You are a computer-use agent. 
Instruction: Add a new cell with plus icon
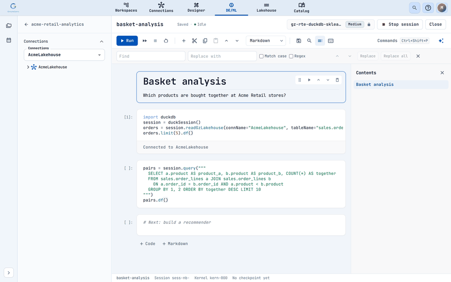[184, 41]
